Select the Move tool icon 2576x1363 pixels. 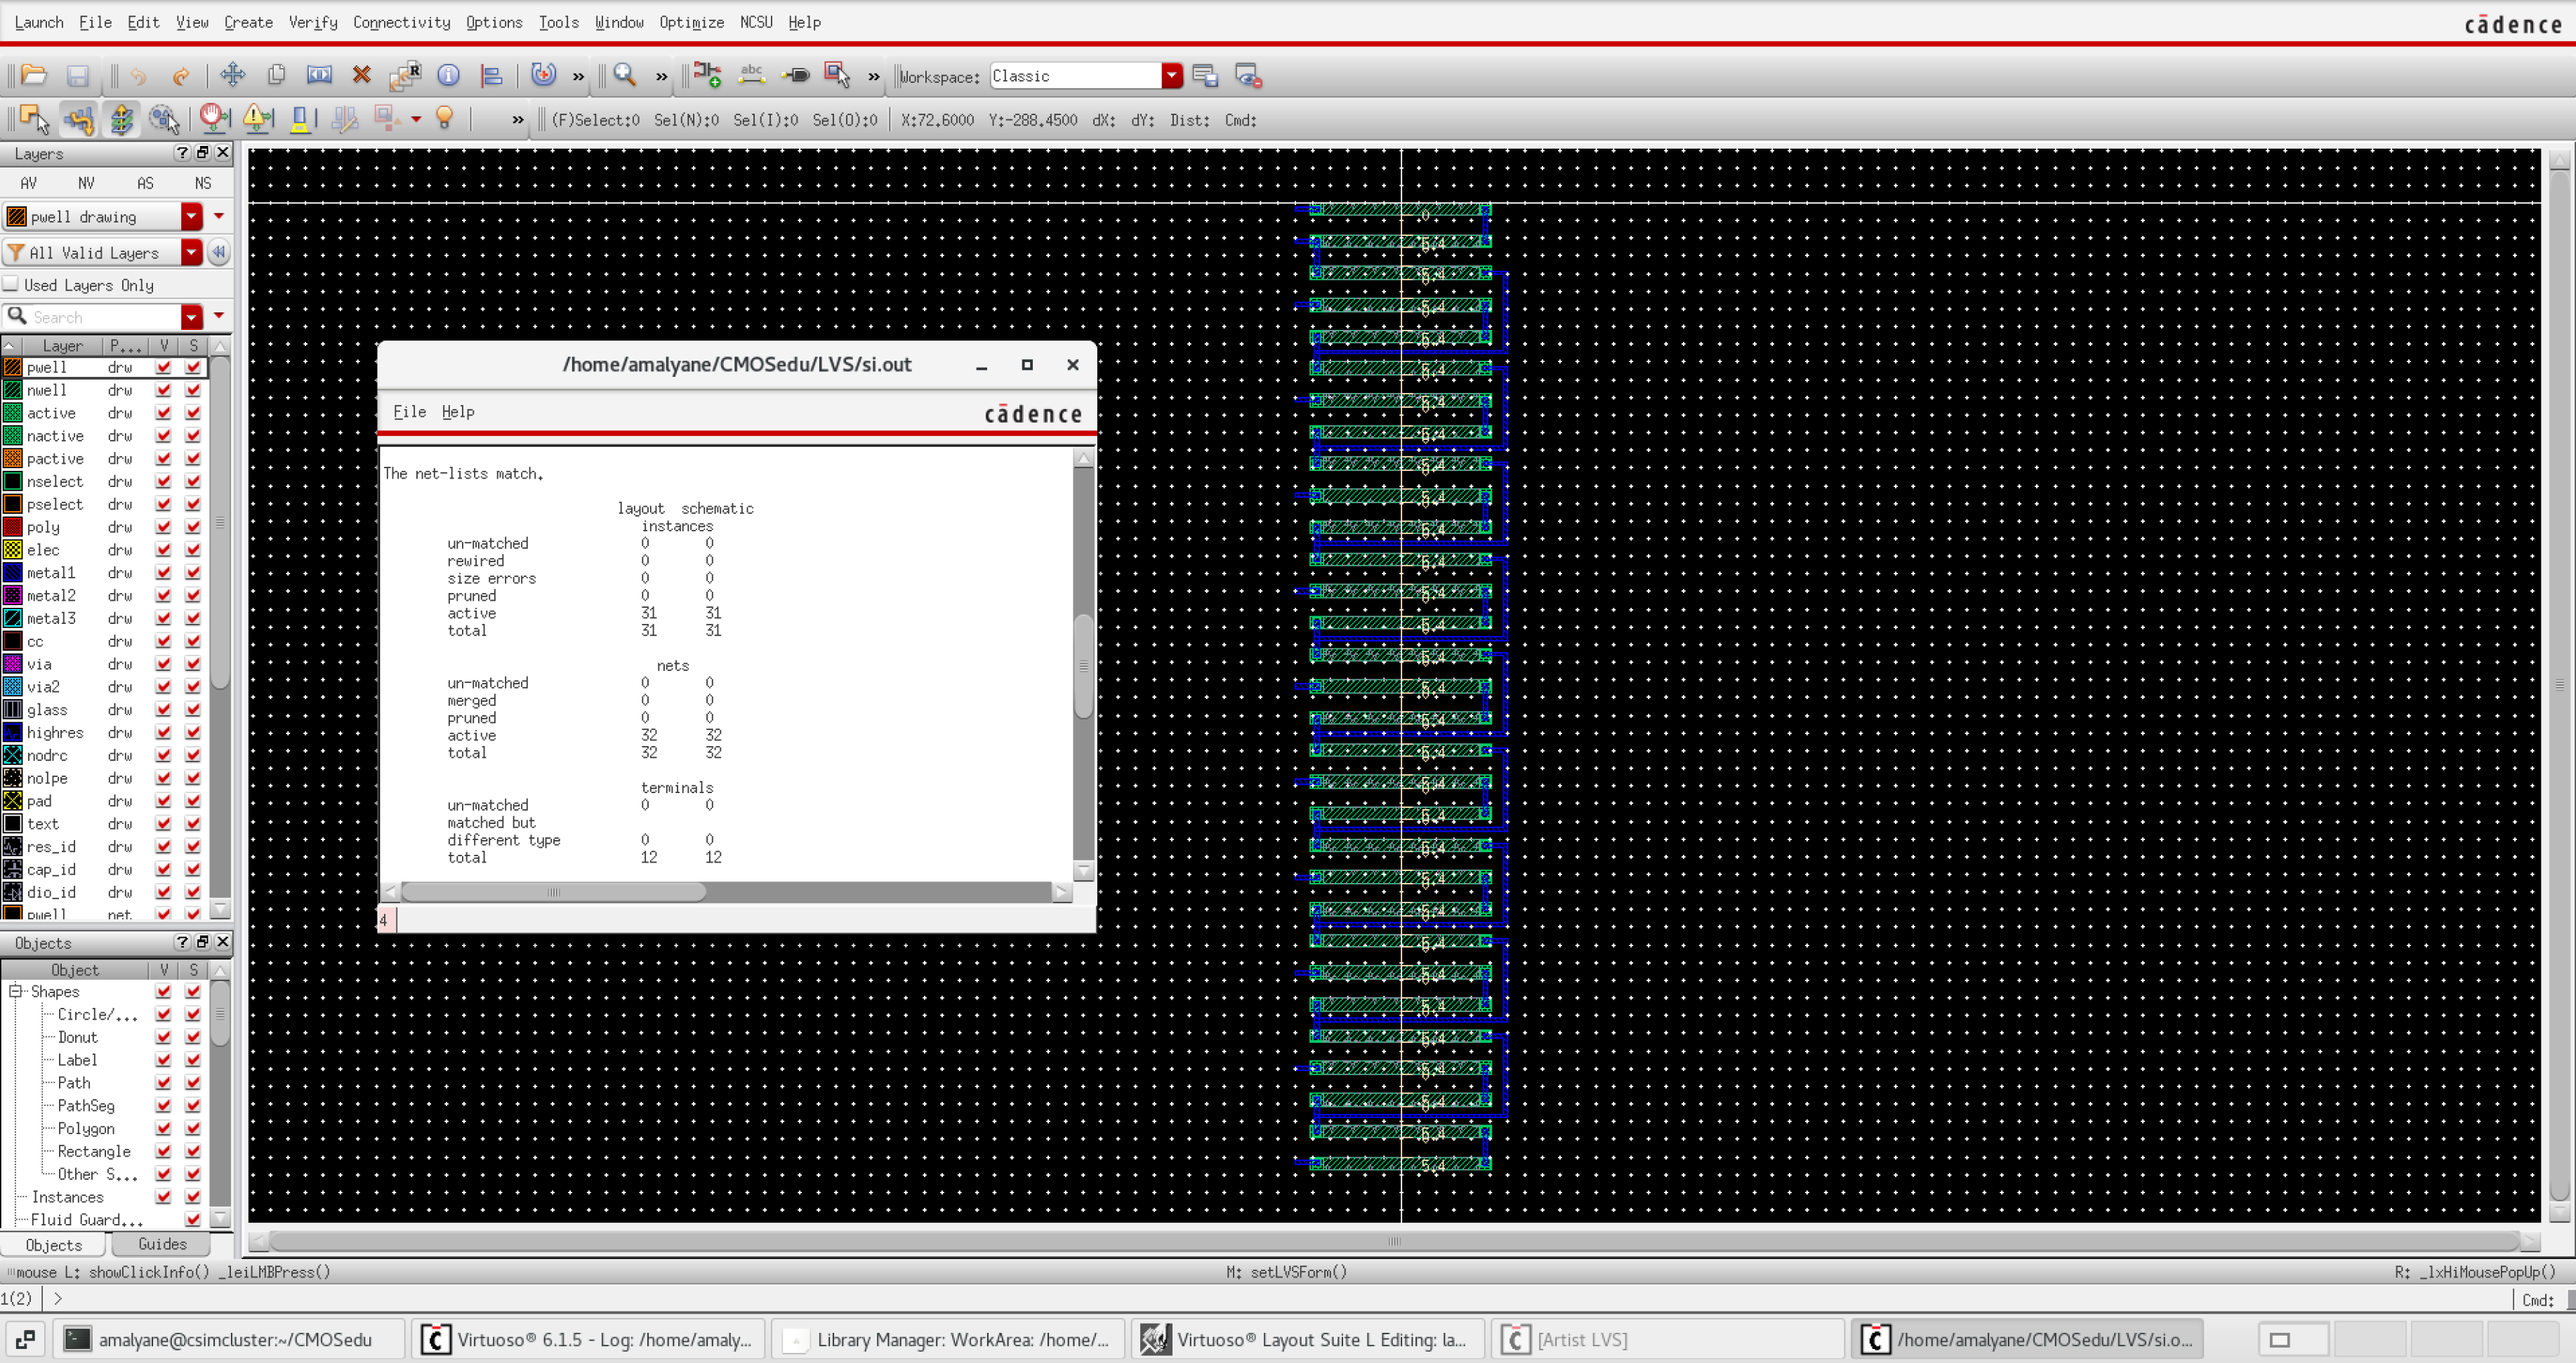point(232,75)
